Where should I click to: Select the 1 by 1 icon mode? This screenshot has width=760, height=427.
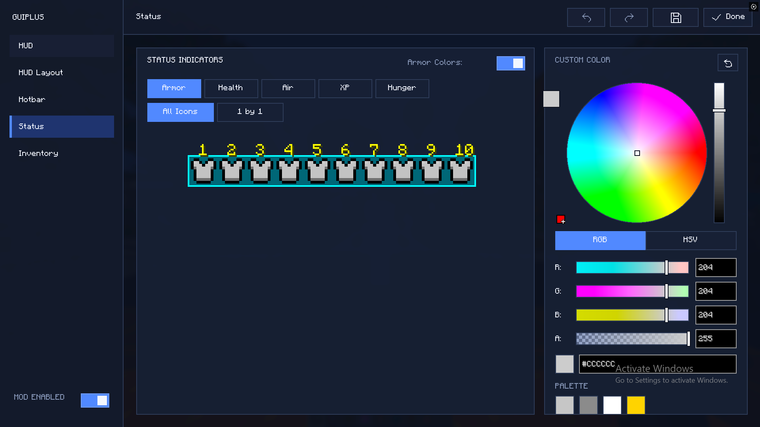pyautogui.click(x=250, y=112)
